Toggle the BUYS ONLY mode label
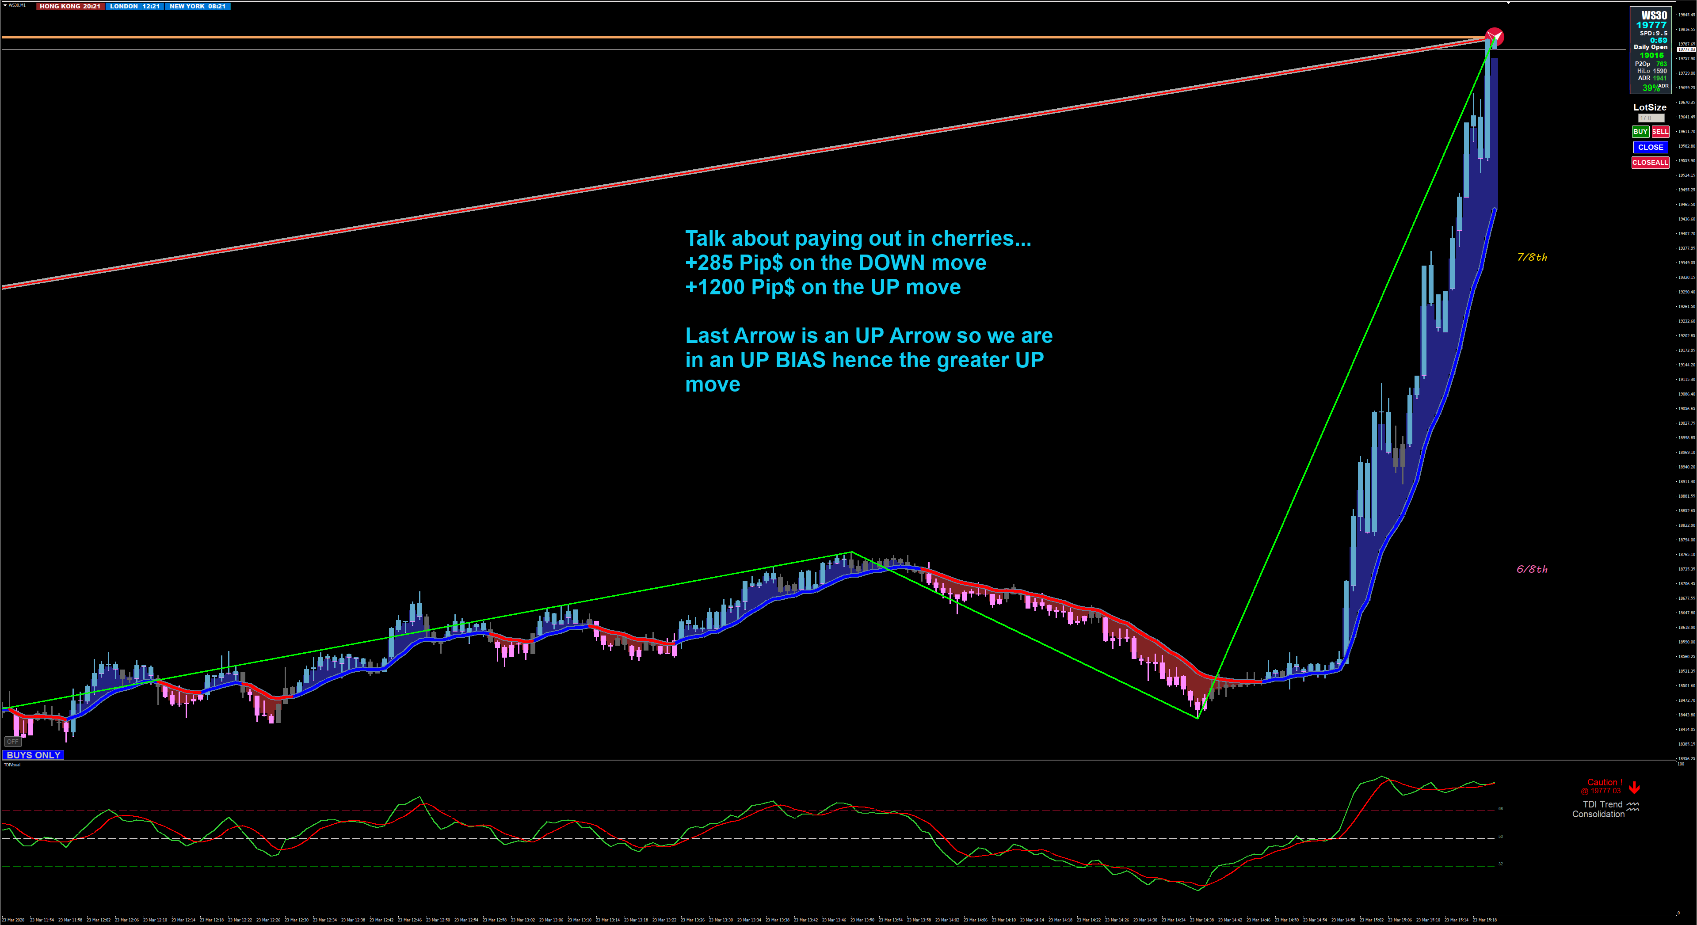This screenshot has width=1697, height=925. 34,755
